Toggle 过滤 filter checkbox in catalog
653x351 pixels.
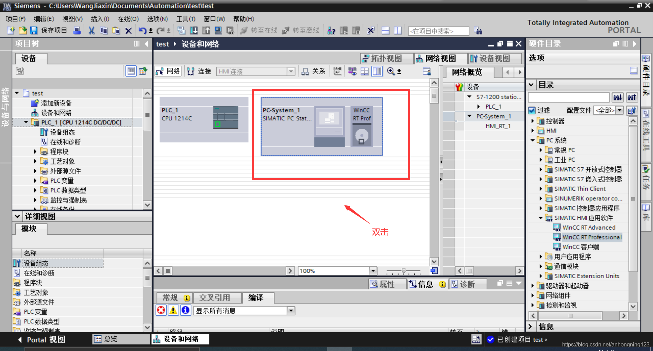pos(532,110)
